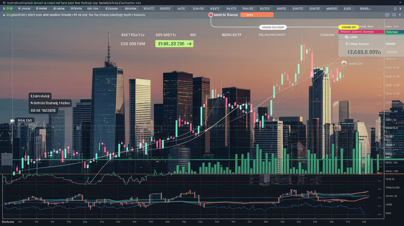Screen dimensions: 404x226
Task: Click the camera icon in top-right toolbar
Action: 387,15
